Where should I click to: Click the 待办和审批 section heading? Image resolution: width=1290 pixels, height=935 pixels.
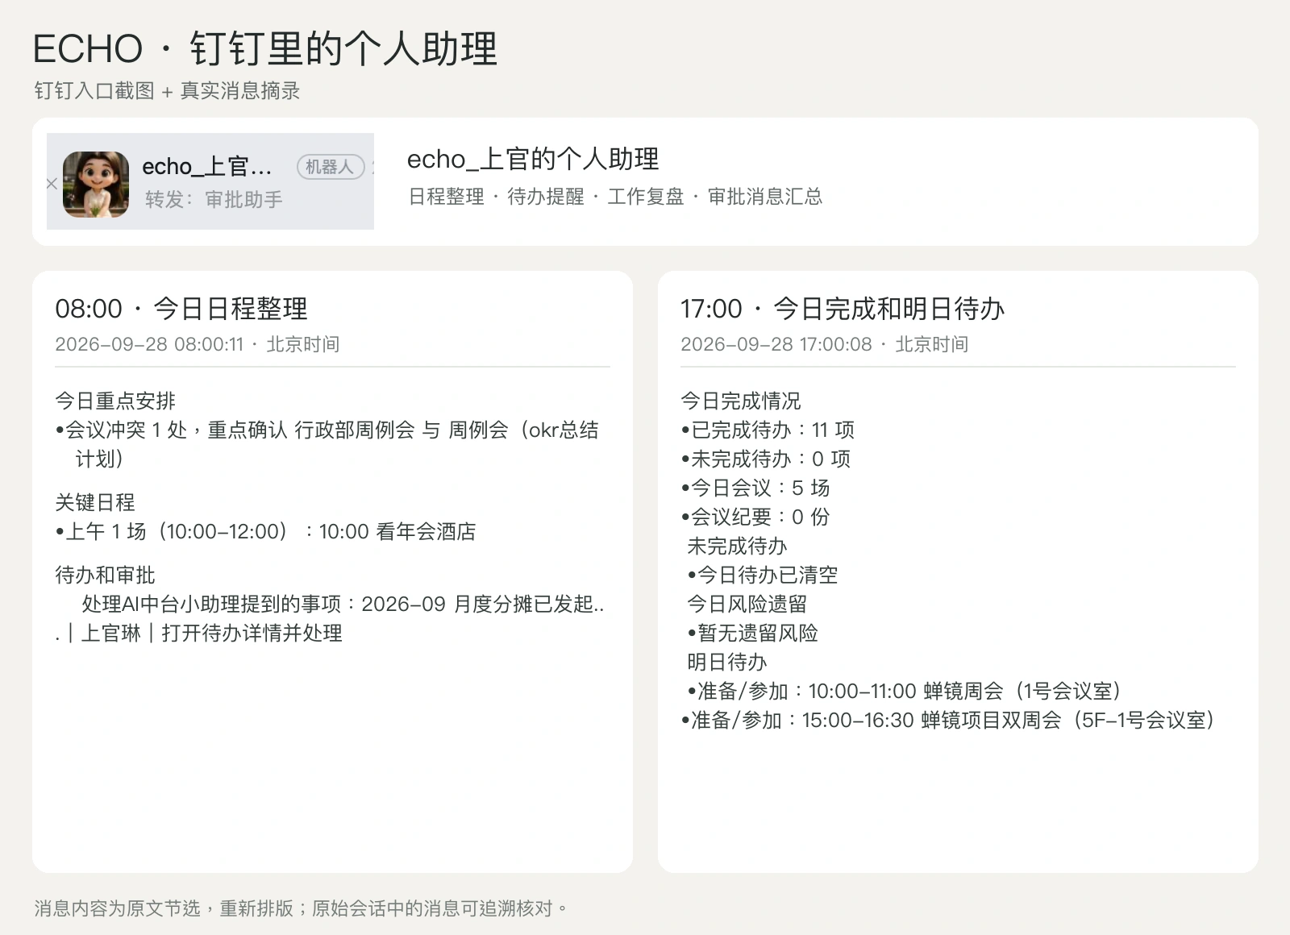(x=105, y=575)
